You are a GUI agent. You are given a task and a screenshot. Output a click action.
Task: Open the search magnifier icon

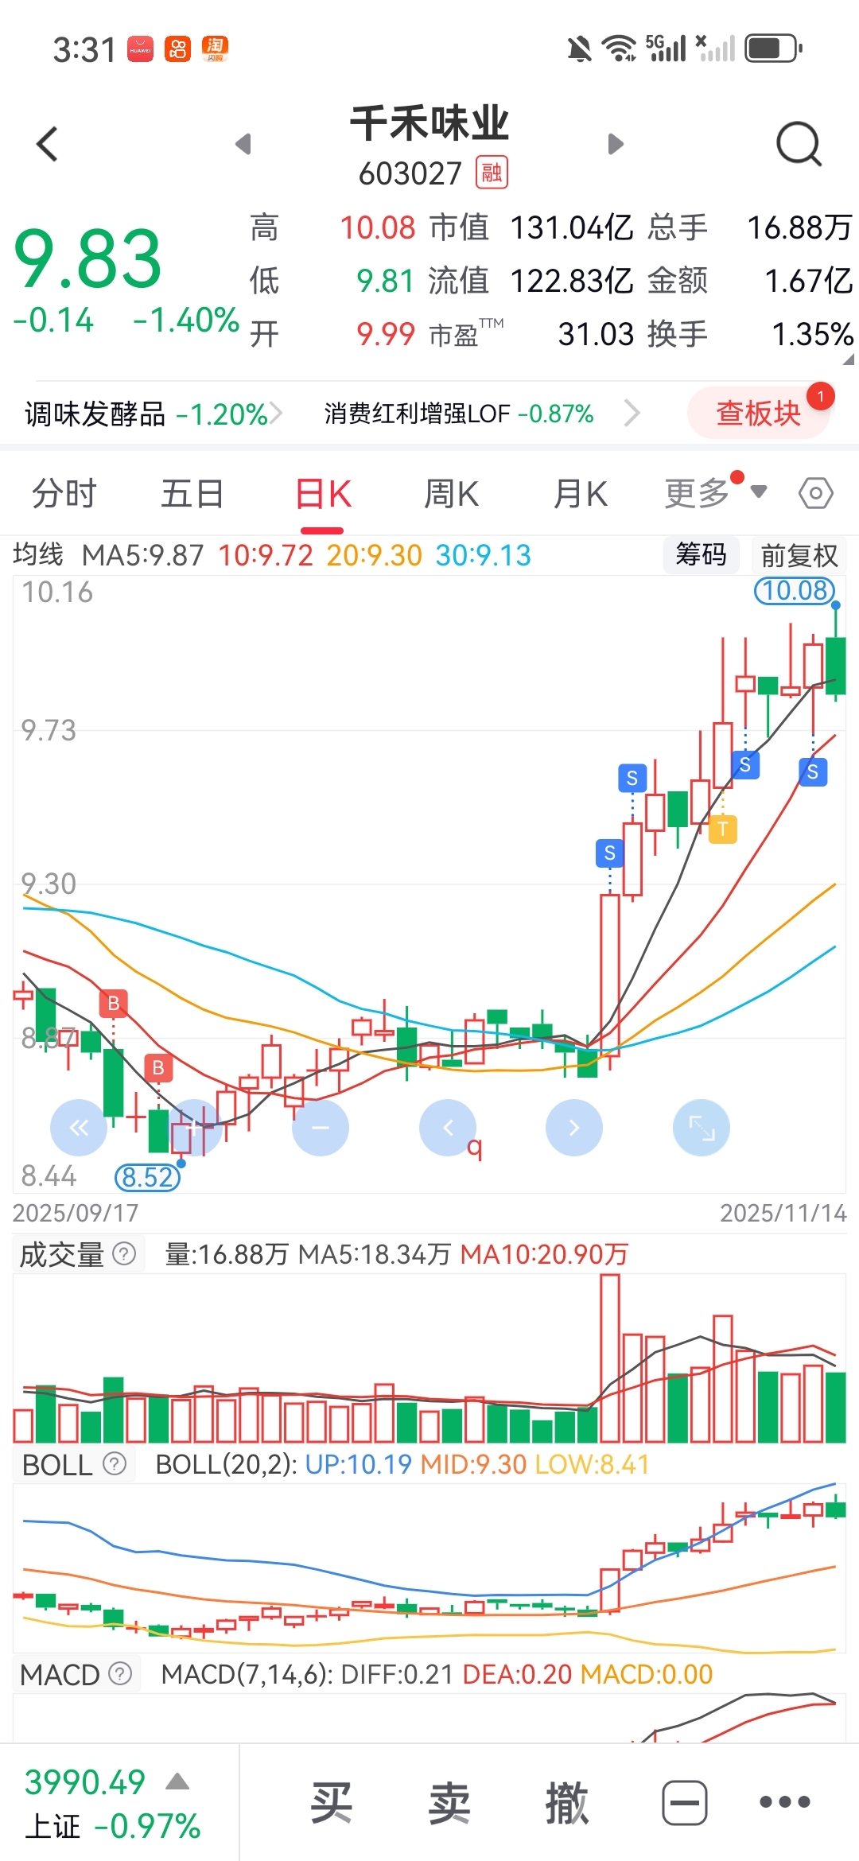799,144
